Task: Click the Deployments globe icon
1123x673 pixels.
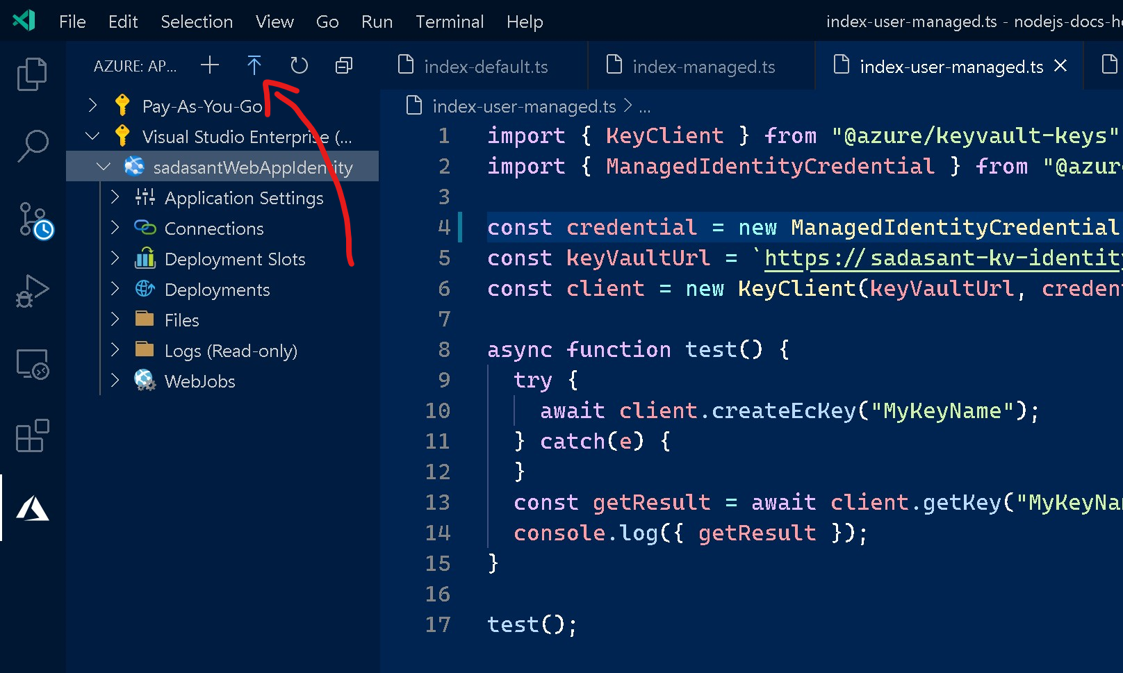Action: [145, 289]
